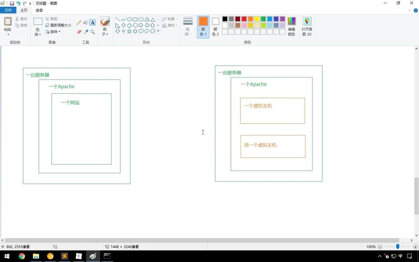419x262 pixels.
Task: Click the Resize (重新调整大小) button
Action: (58, 25)
